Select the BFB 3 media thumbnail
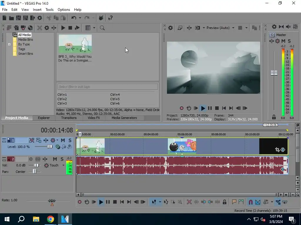The height and width of the screenshot is (225, 301). point(75,44)
